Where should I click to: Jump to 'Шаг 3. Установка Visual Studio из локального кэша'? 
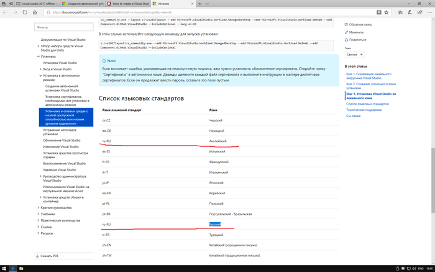371,96
